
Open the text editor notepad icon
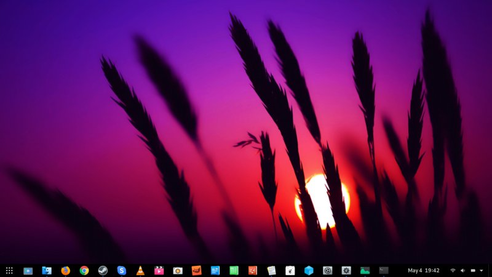click(271, 270)
